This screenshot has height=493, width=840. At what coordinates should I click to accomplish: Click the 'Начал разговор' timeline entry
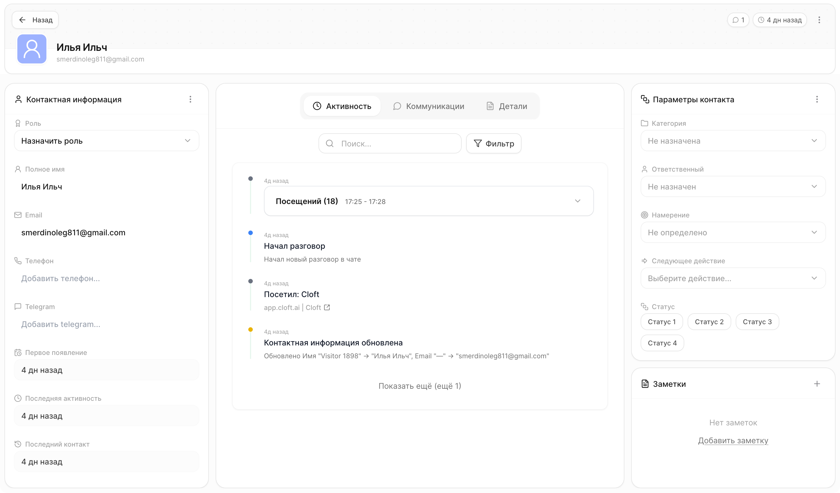(294, 246)
